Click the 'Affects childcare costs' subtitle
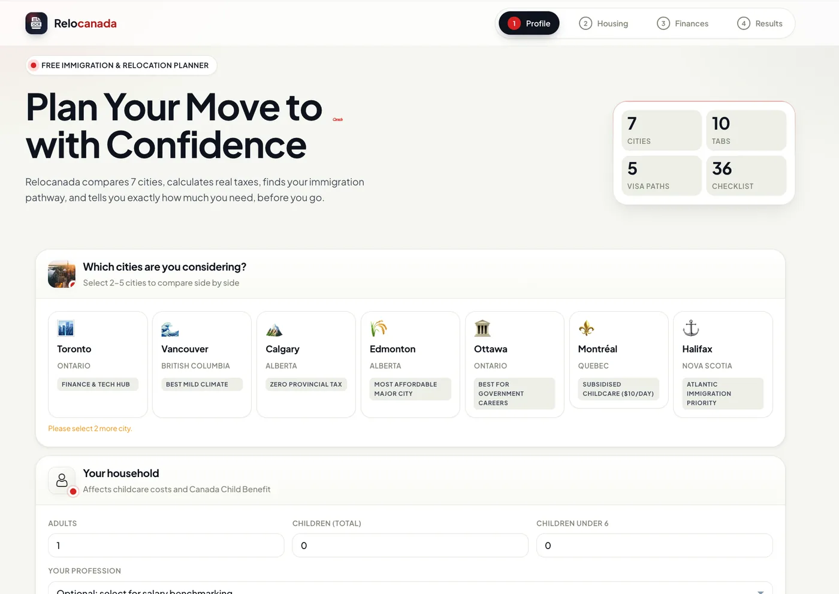The image size is (839, 594). 177,489
